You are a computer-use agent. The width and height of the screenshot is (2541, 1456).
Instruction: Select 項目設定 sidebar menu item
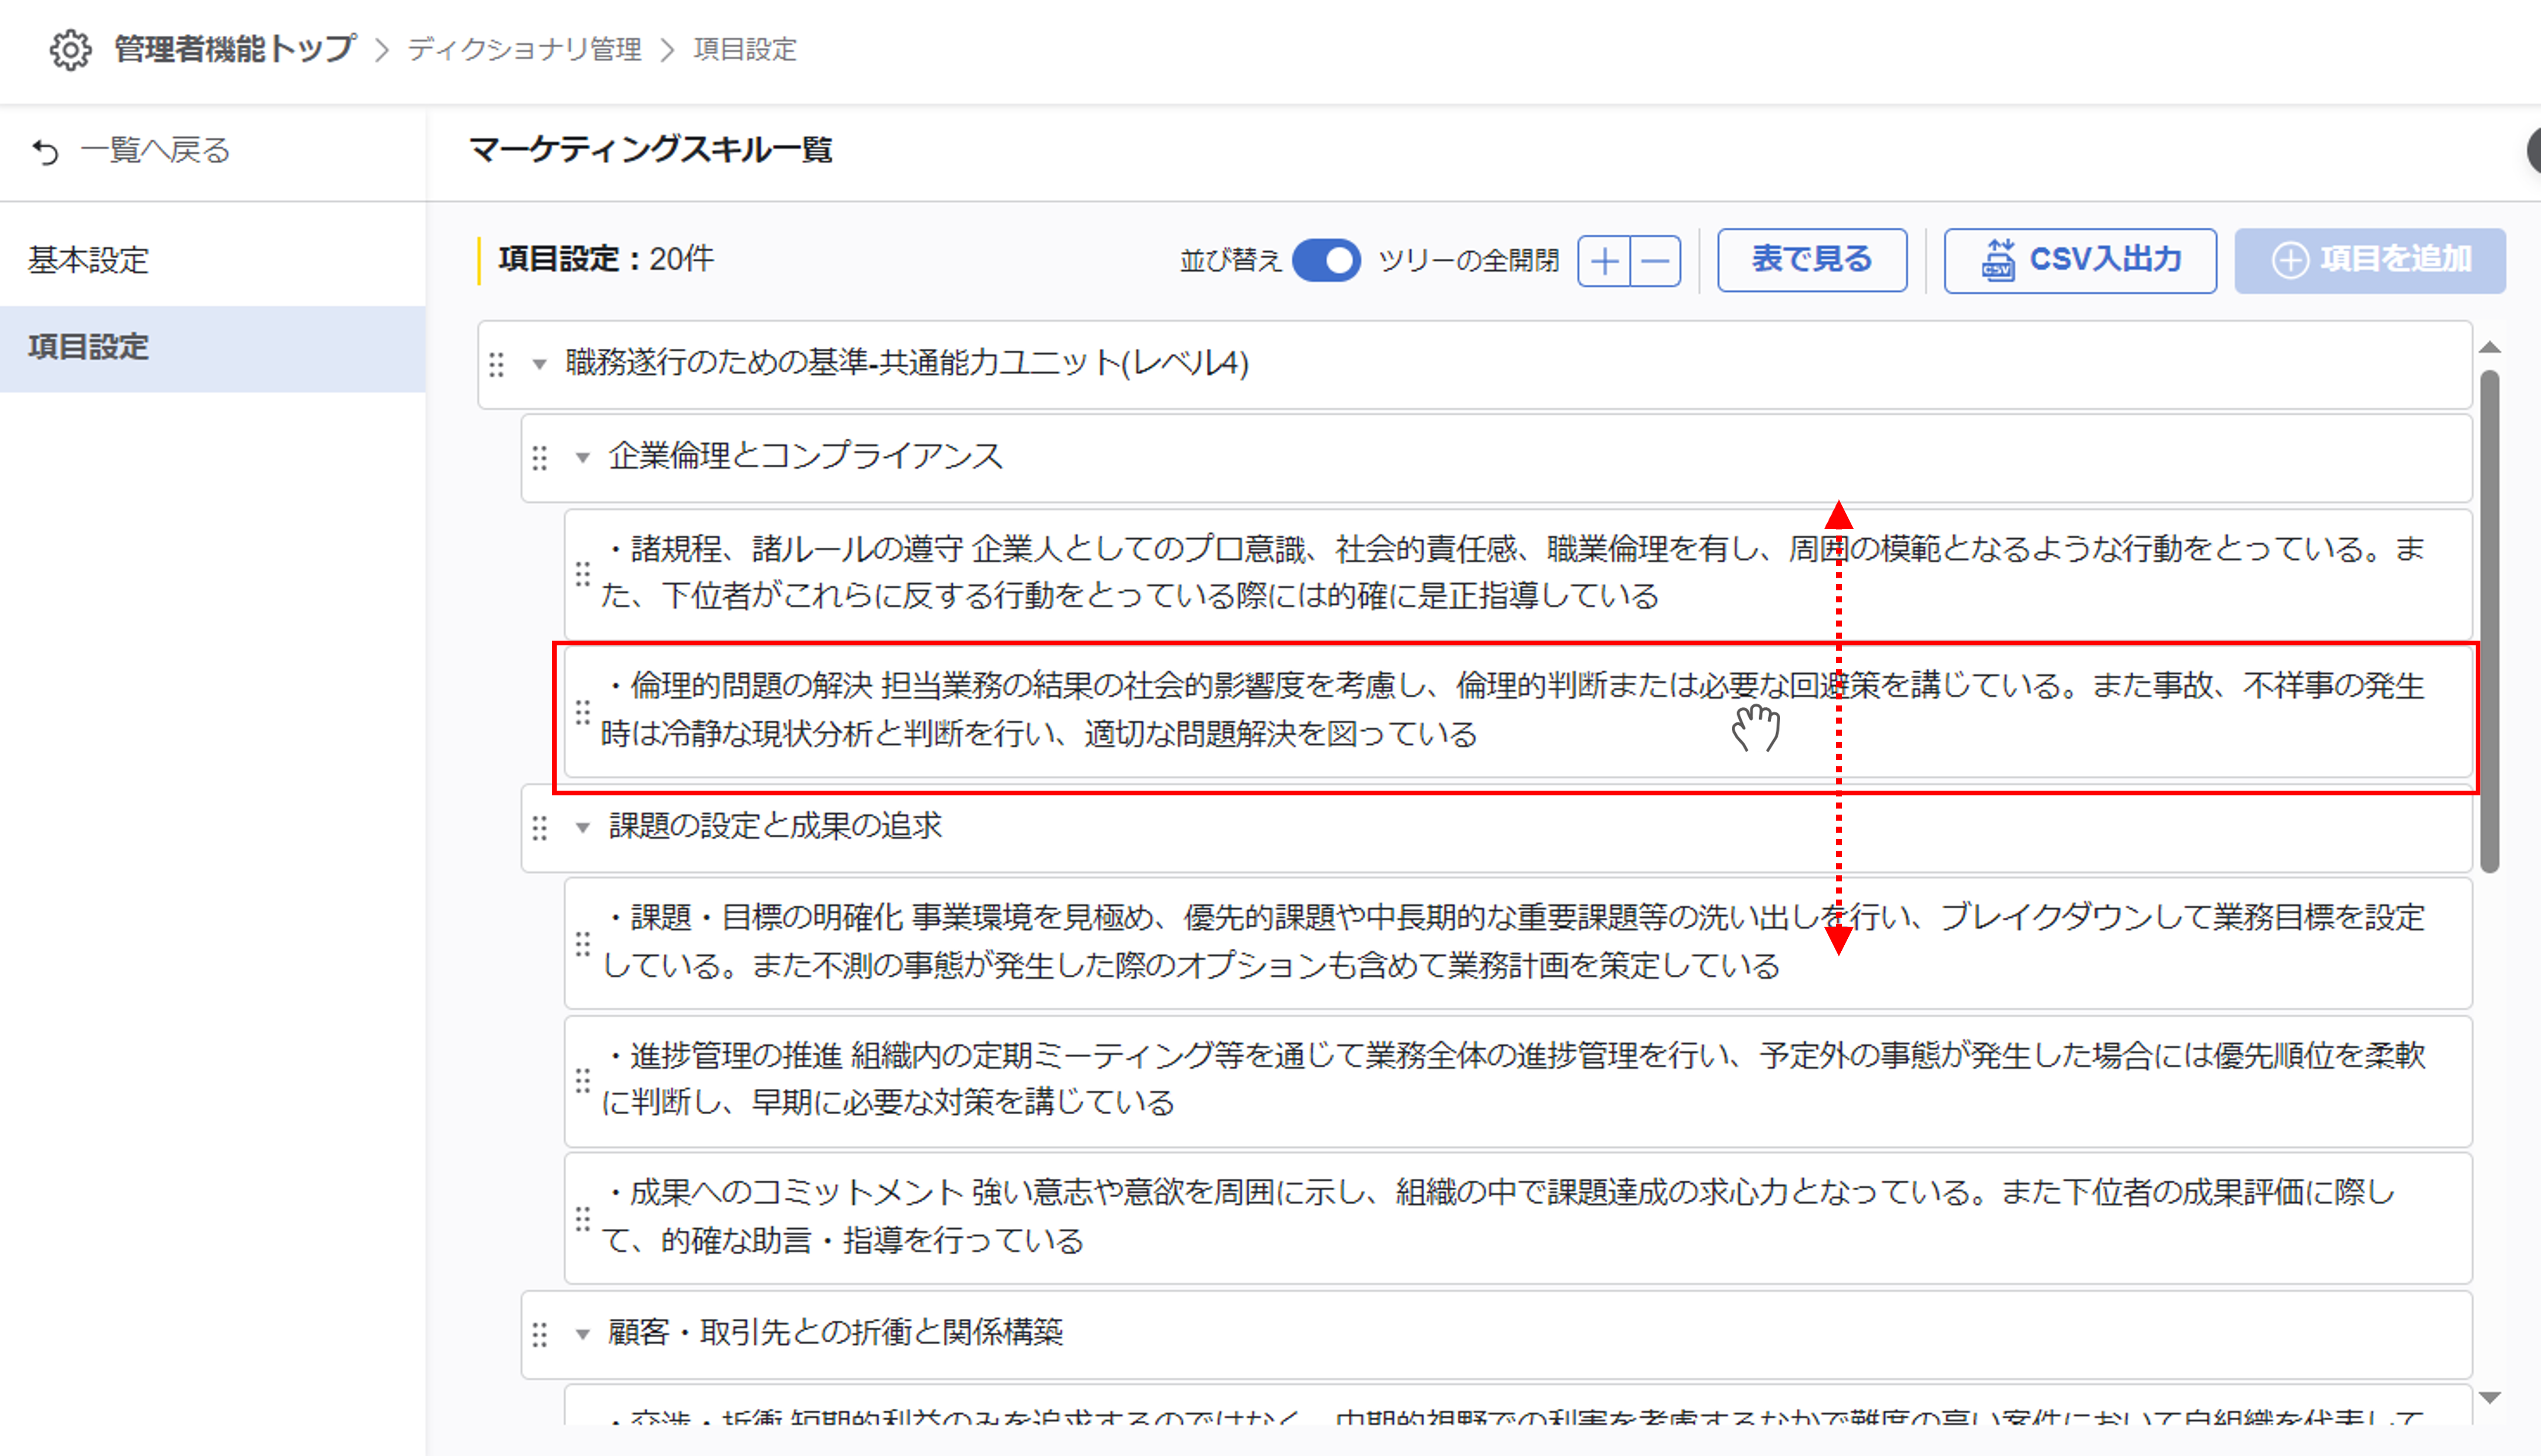tap(88, 348)
